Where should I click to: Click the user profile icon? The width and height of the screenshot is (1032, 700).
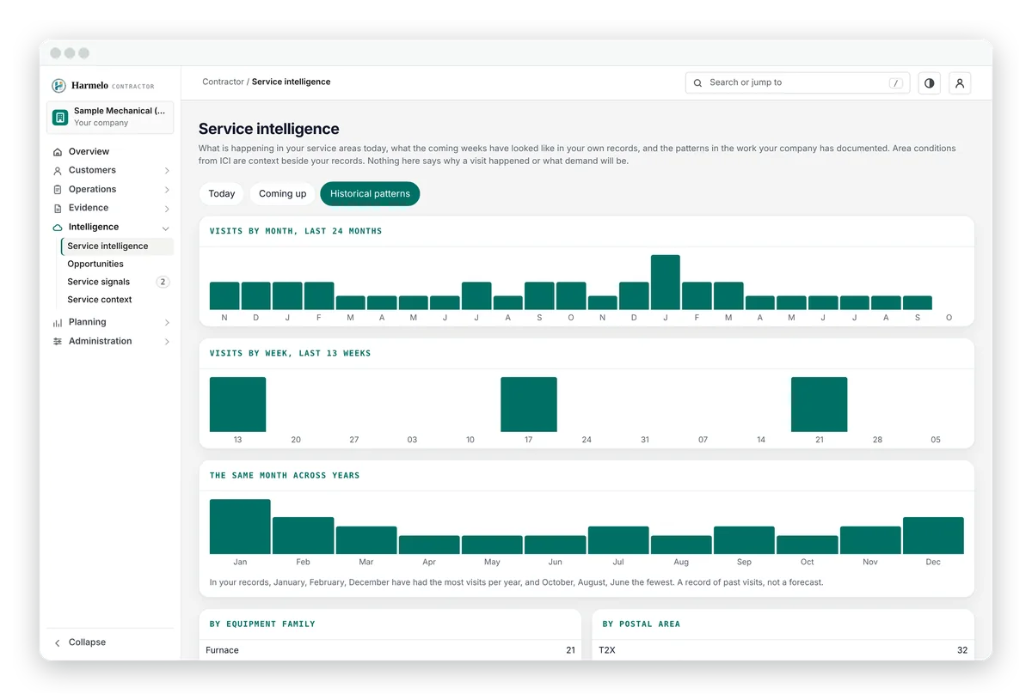tap(960, 83)
